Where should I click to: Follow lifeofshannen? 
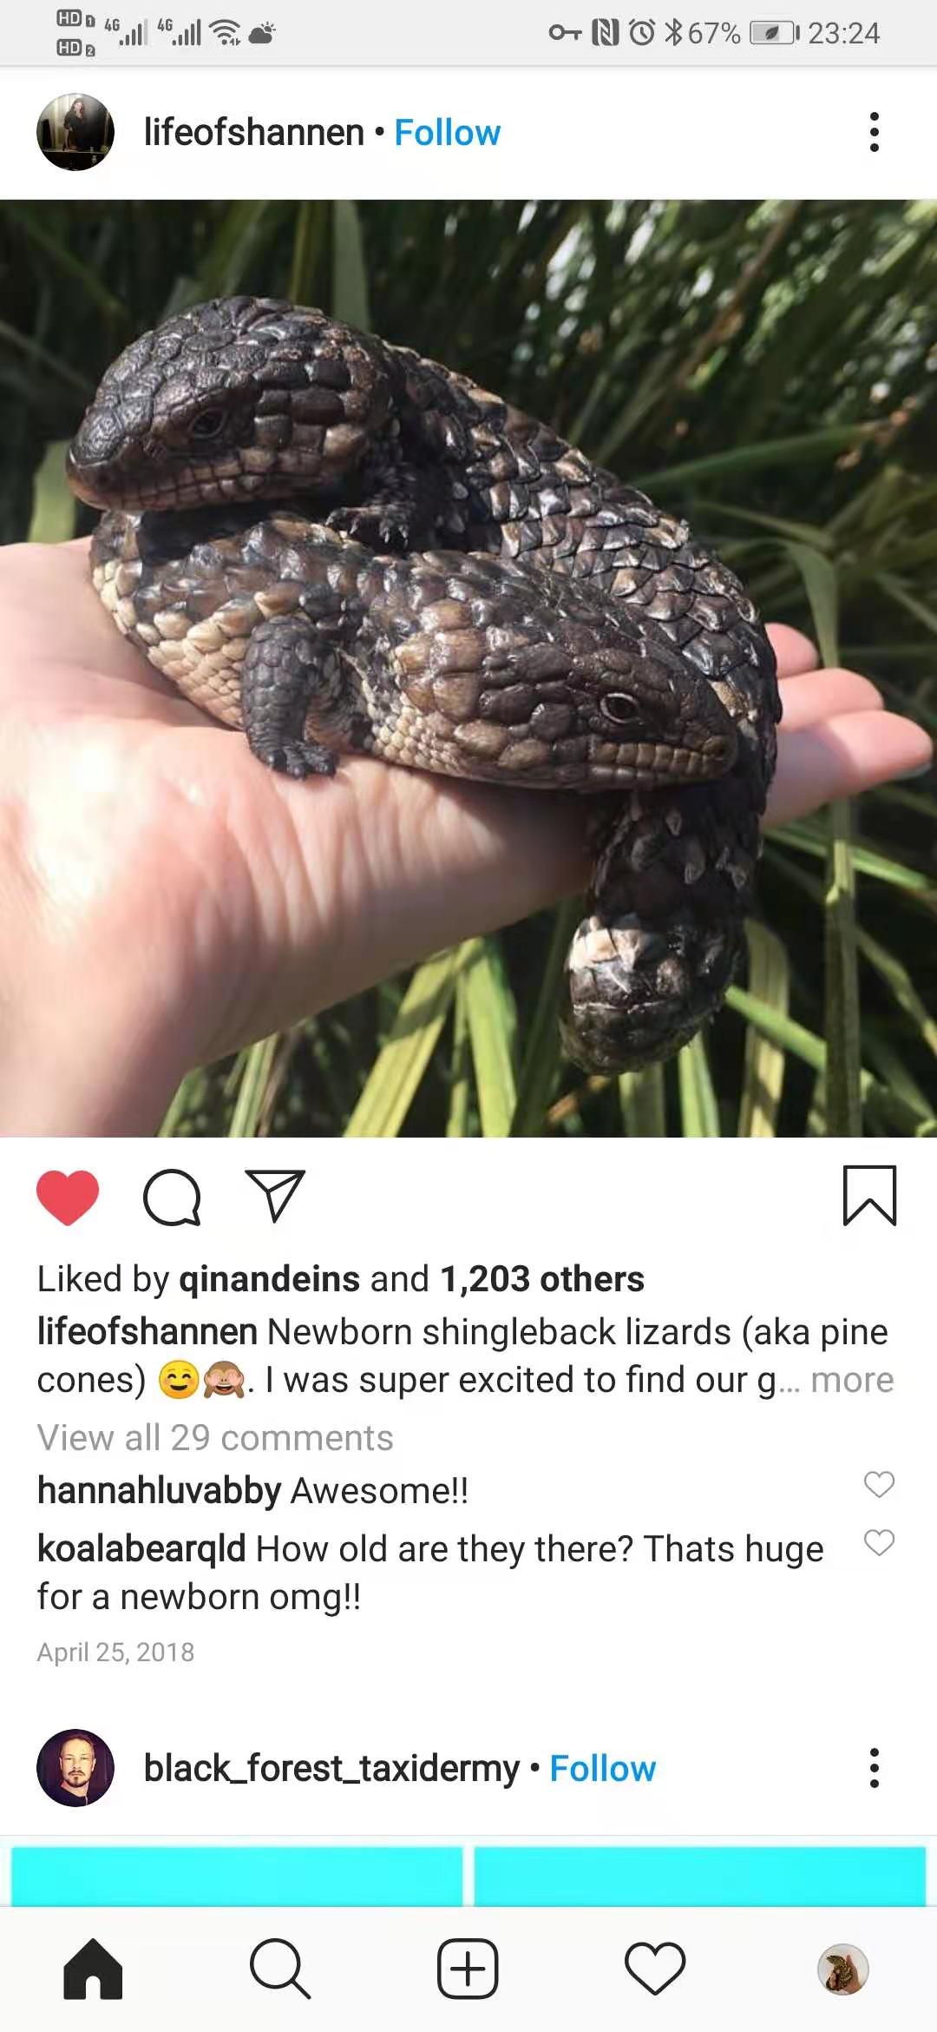point(447,133)
